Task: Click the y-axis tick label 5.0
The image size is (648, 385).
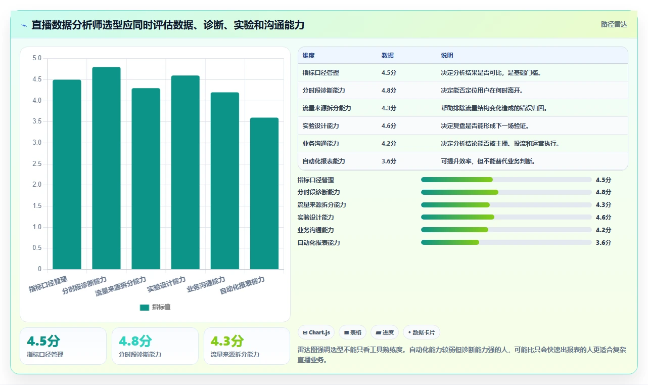Action: tap(37, 58)
